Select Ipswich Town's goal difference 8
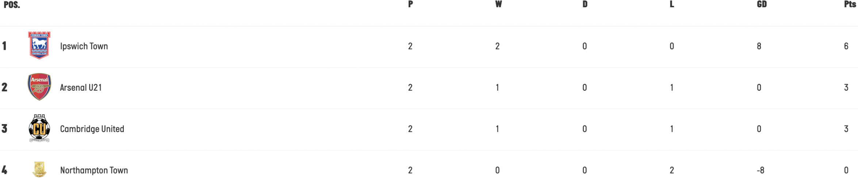The height and width of the screenshot is (182, 858). click(x=759, y=46)
